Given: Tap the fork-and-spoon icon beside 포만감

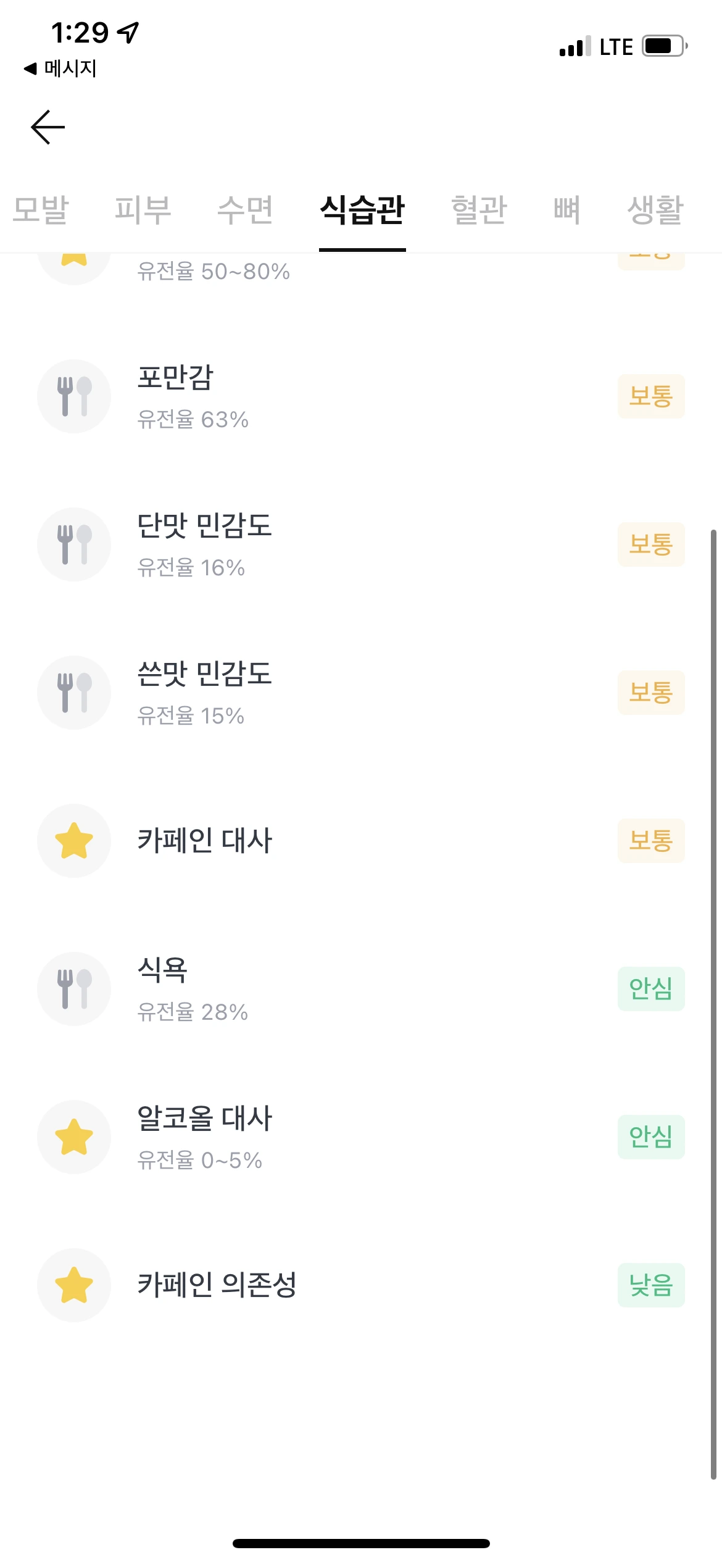Looking at the screenshot, I should pyautogui.click(x=74, y=396).
